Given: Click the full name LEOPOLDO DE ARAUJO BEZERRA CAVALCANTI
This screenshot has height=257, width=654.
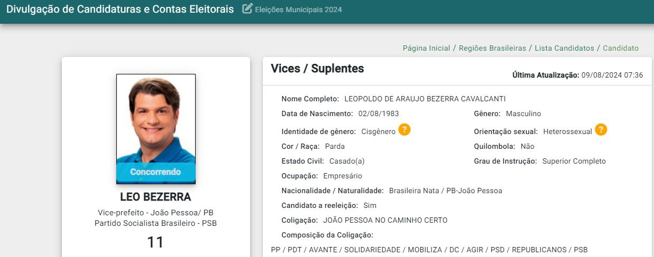Looking at the screenshot, I should click(425, 99).
